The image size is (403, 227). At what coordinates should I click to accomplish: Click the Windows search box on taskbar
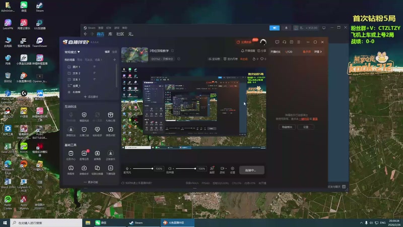pyautogui.click(x=46, y=223)
